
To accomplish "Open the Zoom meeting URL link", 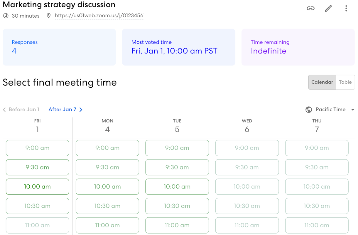I will coord(99,16).
